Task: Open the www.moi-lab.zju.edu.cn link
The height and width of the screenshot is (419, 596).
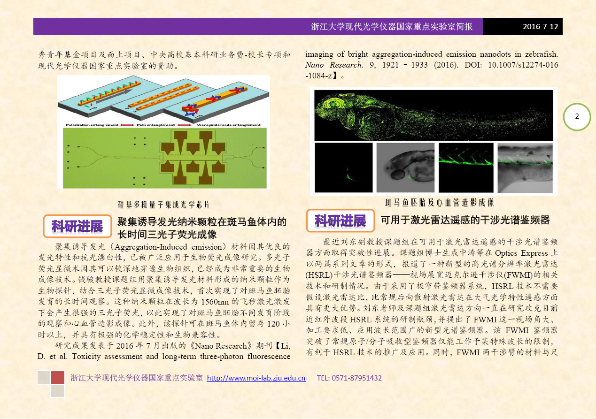Action: [x=256, y=378]
